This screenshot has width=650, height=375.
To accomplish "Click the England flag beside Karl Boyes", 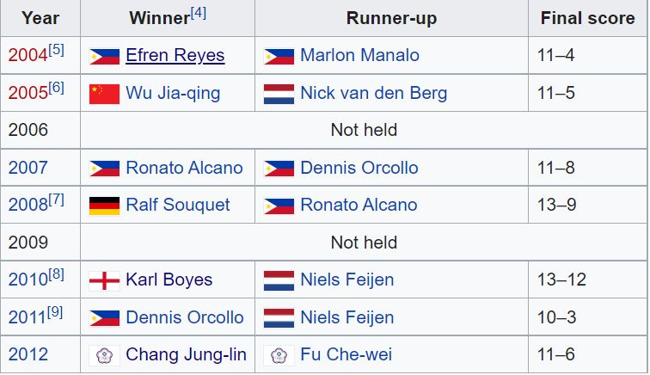I will click(x=105, y=280).
